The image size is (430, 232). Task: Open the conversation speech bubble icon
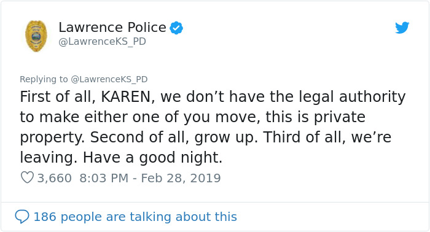pyautogui.click(x=22, y=217)
